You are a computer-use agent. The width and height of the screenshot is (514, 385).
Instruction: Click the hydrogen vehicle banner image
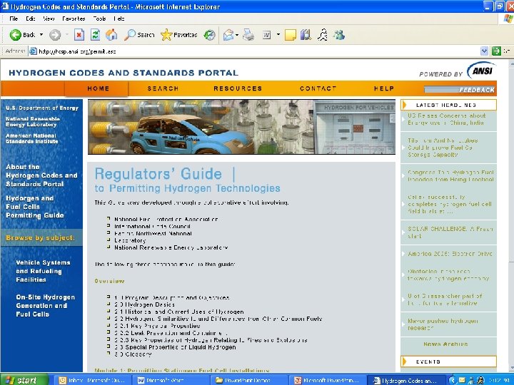(x=241, y=127)
